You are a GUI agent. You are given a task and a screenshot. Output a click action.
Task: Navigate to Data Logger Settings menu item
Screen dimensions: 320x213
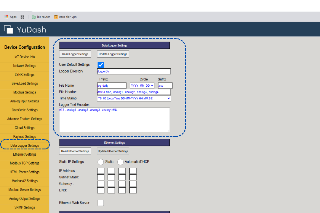(x=25, y=146)
